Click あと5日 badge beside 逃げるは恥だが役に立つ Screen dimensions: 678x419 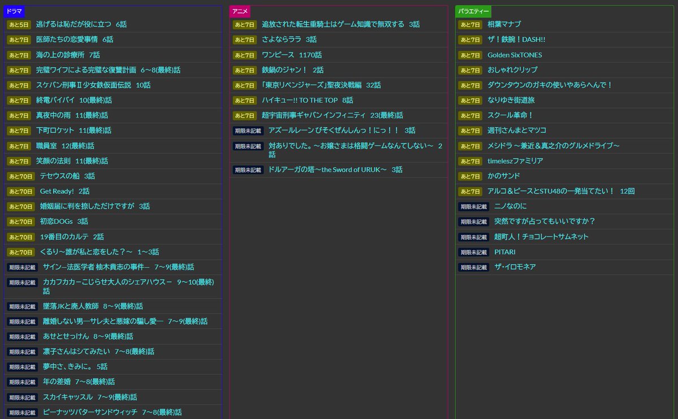[x=19, y=25]
